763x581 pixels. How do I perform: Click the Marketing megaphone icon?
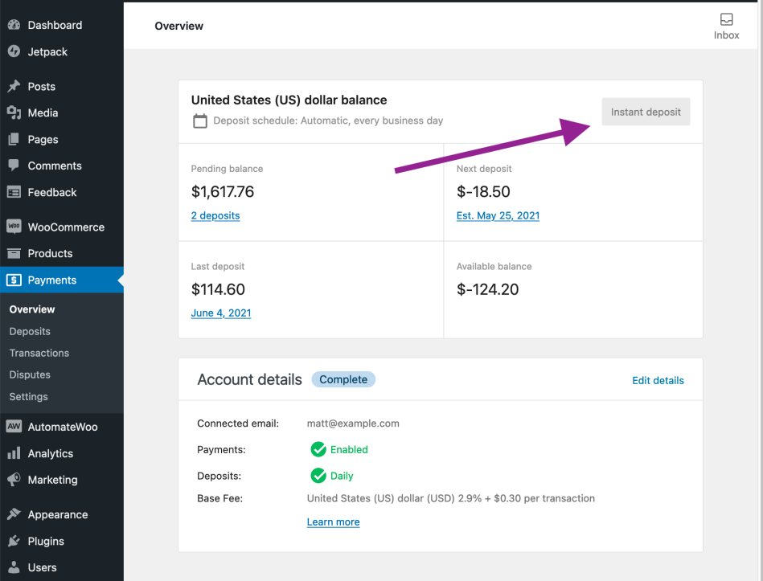click(14, 480)
